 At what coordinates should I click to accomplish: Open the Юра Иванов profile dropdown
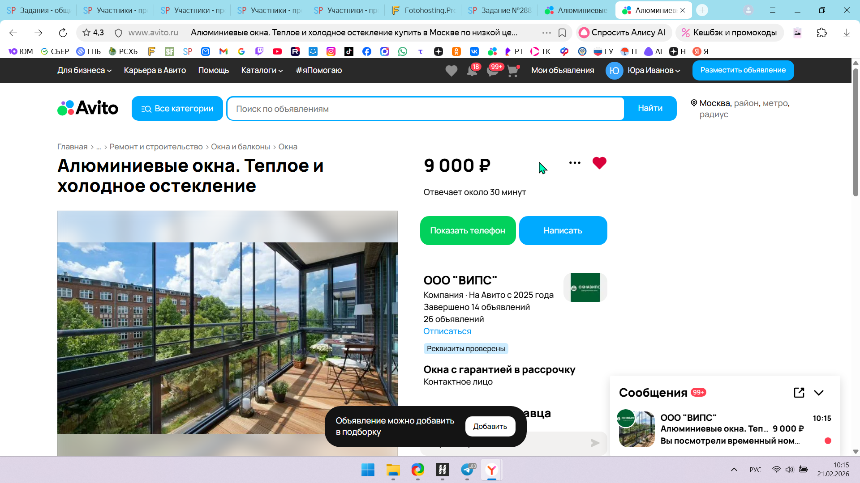pos(653,70)
